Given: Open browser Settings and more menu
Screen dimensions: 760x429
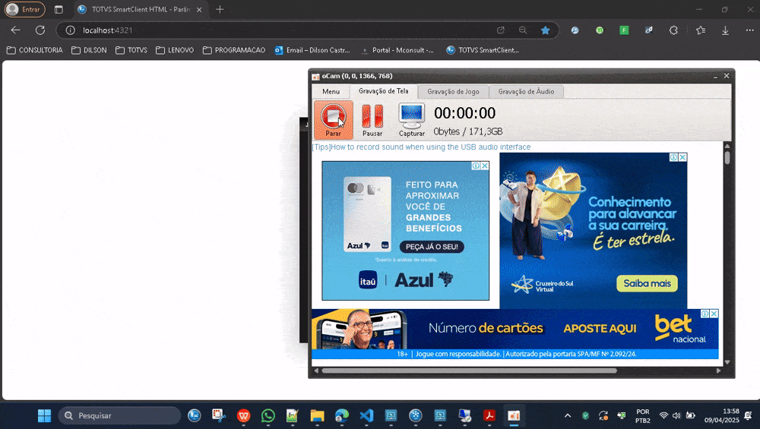Looking at the screenshot, I should (750, 30).
